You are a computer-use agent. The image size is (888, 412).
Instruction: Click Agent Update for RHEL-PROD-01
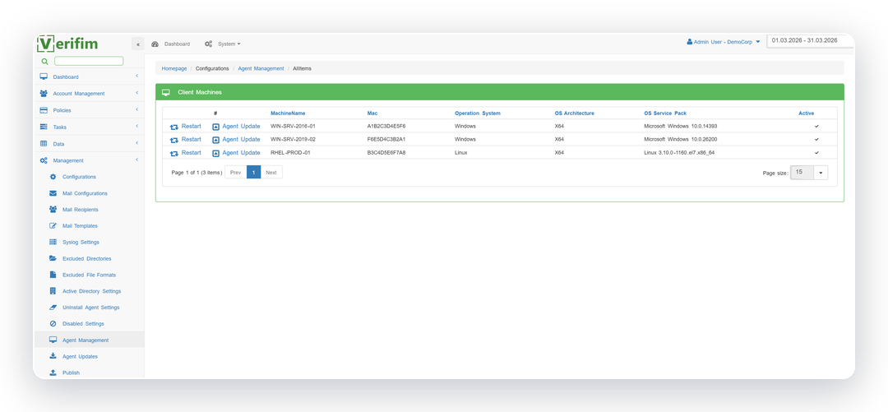click(x=236, y=153)
